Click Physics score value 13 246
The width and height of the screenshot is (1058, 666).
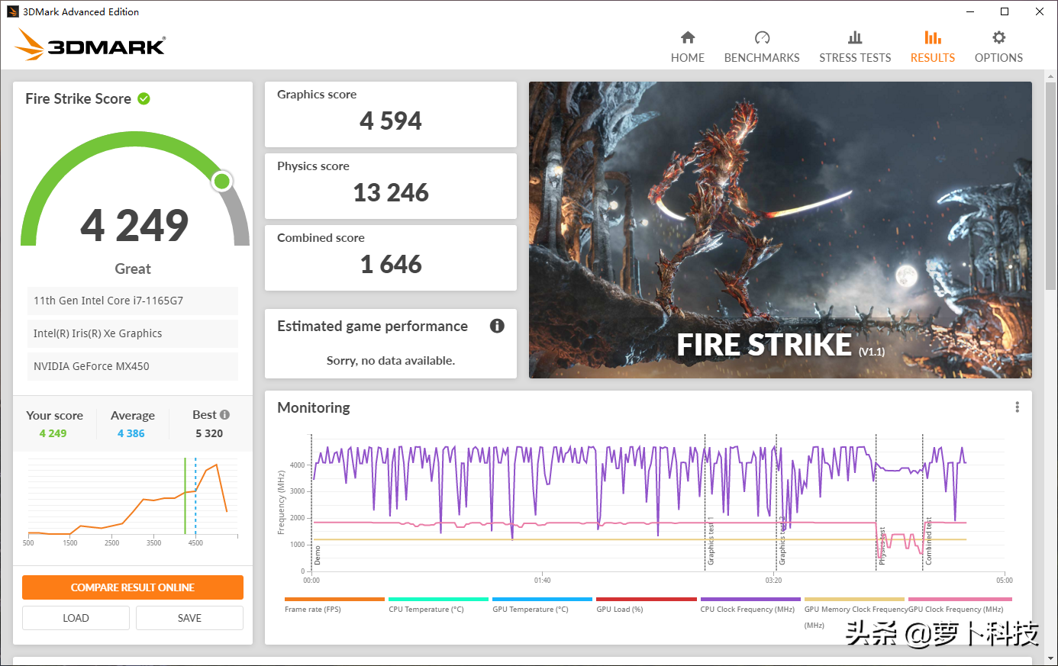click(391, 192)
